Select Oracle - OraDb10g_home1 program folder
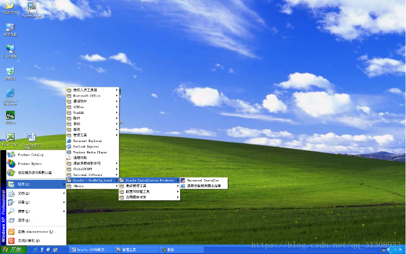 click(x=93, y=180)
